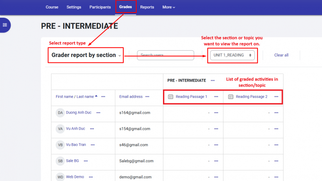
Task: Open Vu Anh Duc's profile
Action: tap(75, 128)
